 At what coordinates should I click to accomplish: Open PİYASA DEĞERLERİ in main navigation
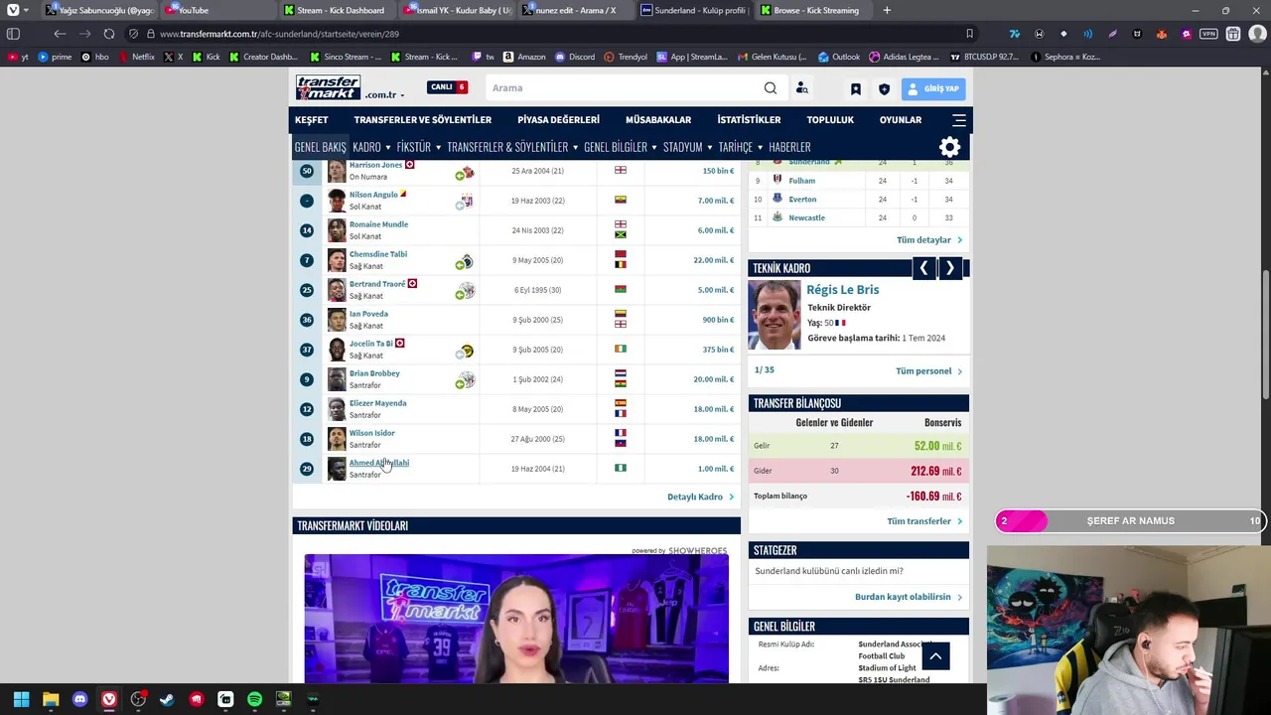558,120
